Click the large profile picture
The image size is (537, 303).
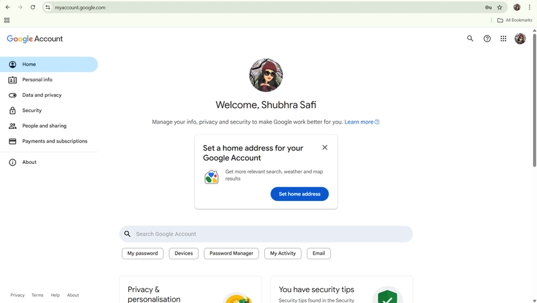pyautogui.click(x=266, y=75)
